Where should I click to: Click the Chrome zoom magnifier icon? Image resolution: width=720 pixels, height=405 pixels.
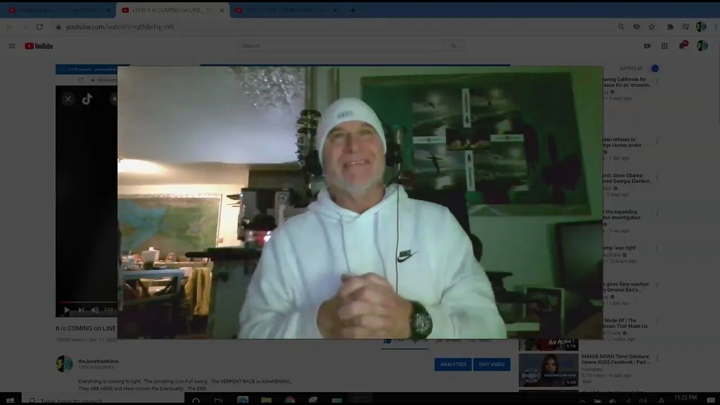pyautogui.click(x=621, y=26)
